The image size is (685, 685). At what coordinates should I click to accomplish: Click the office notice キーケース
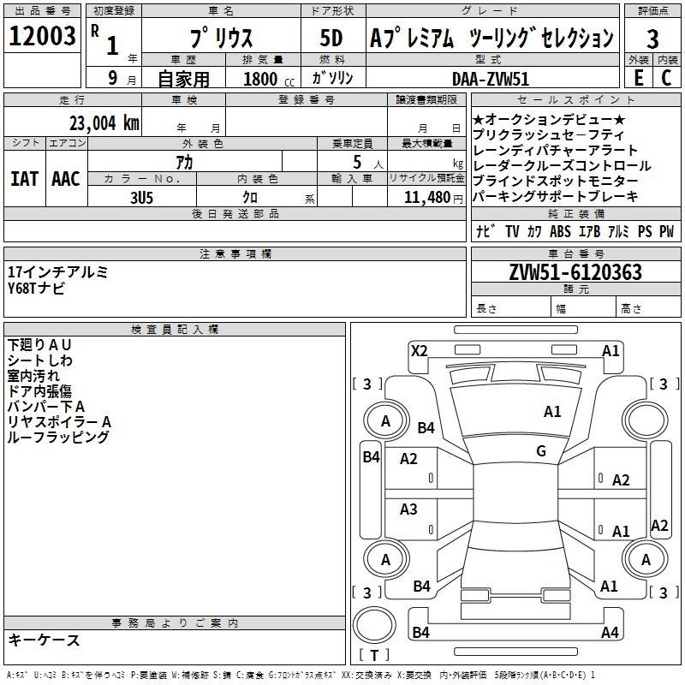pos(44,640)
